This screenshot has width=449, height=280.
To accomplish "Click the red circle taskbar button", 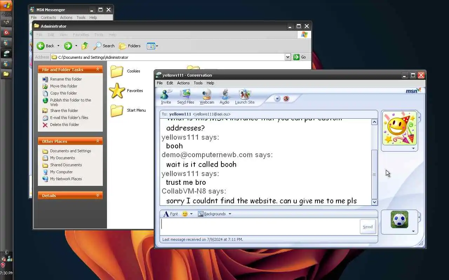I will 6,33.
